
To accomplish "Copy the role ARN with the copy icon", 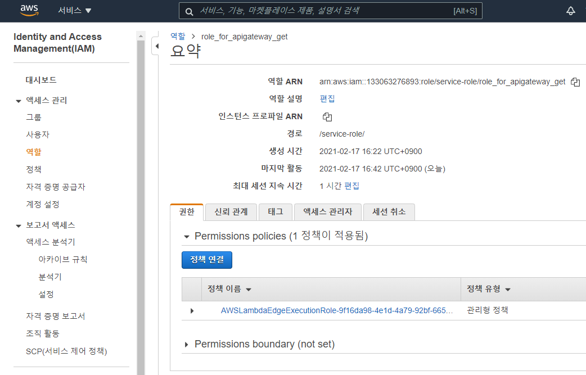I will 575,82.
